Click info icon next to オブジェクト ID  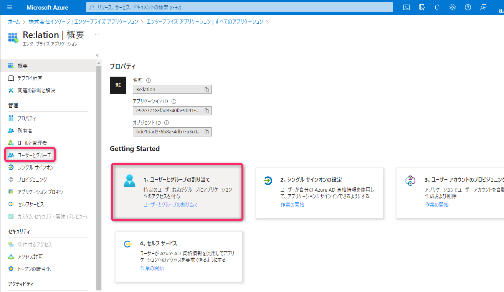coord(167,123)
